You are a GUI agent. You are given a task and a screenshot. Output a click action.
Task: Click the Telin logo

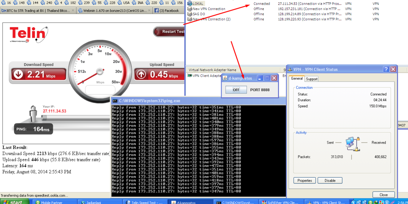[29, 34]
